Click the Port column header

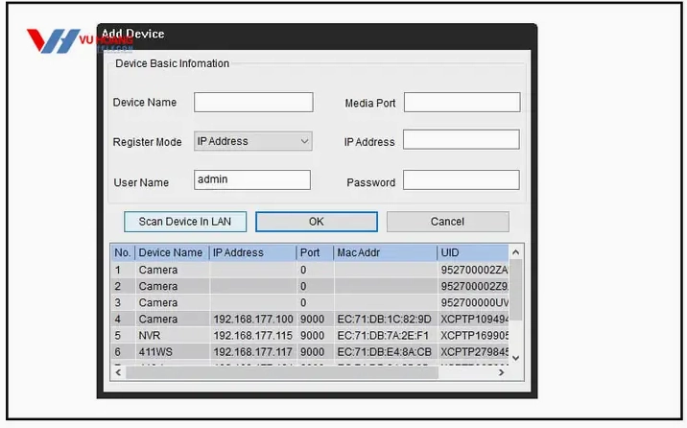(x=313, y=253)
